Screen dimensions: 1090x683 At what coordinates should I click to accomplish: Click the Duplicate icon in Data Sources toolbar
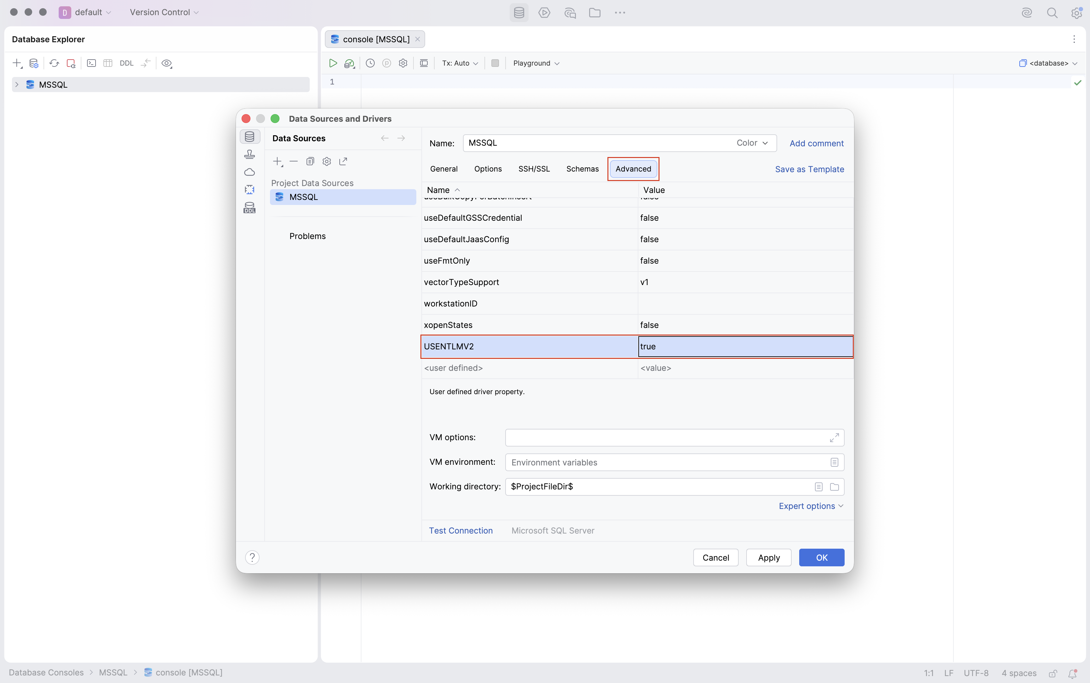[x=310, y=161]
